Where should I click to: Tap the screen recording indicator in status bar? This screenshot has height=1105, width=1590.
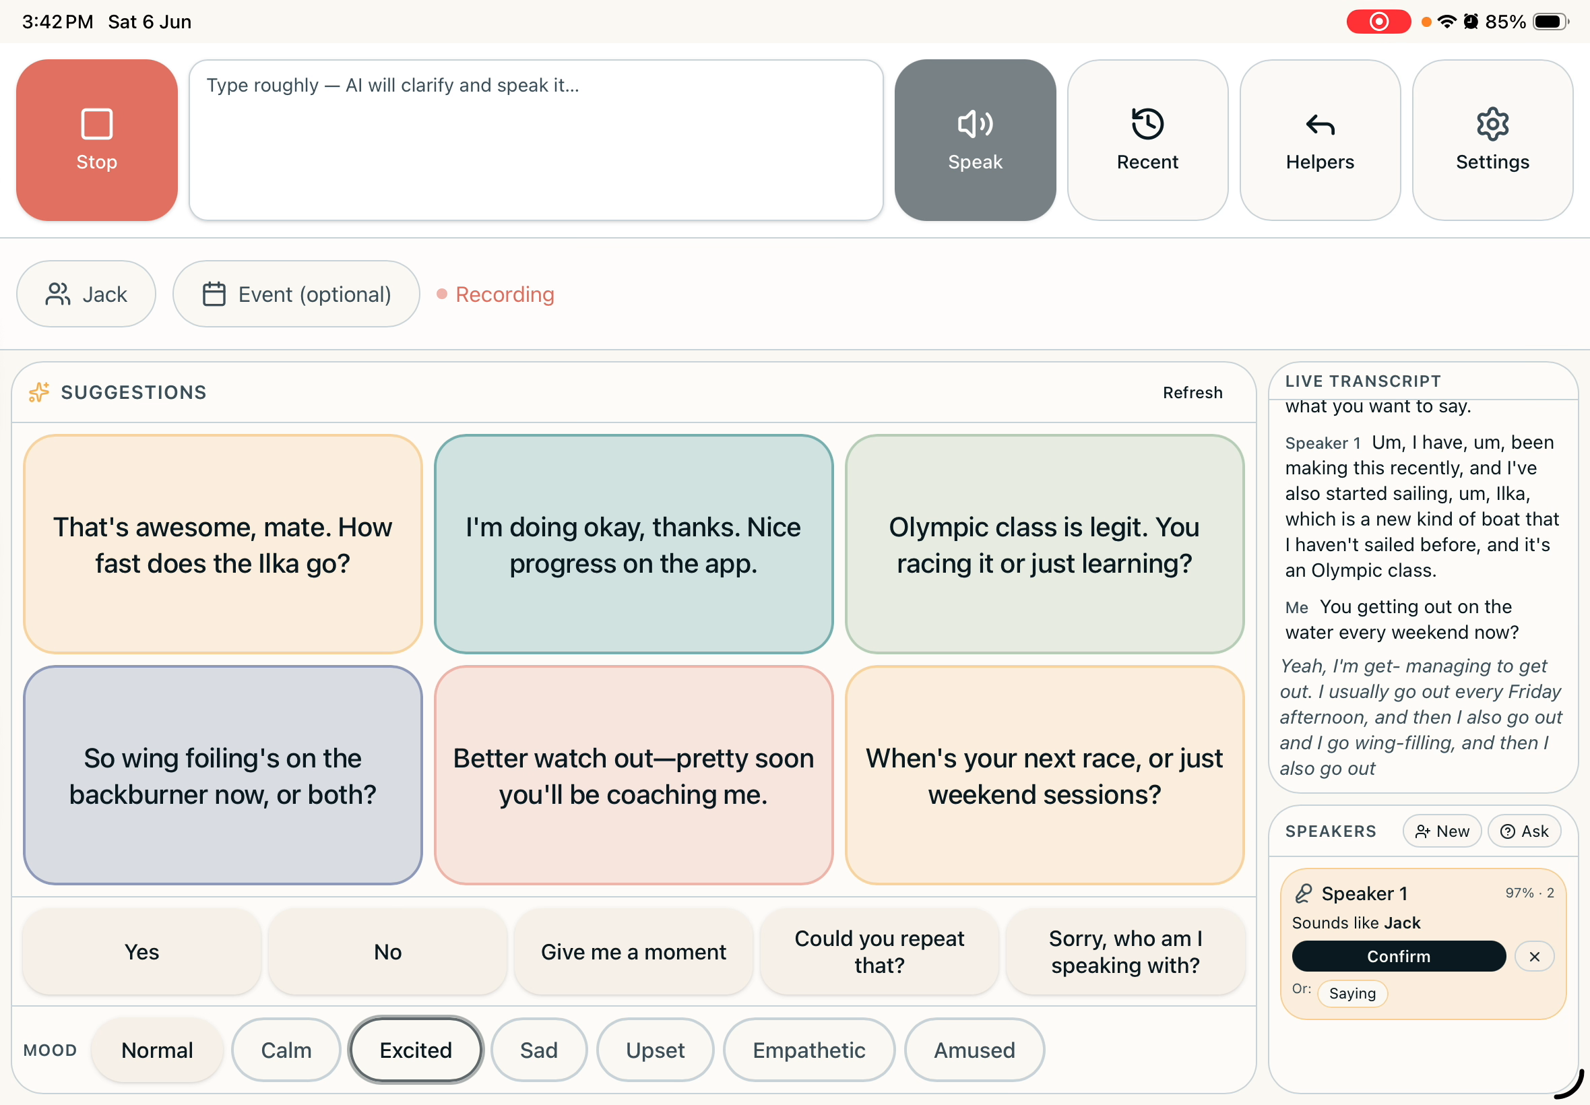point(1378,22)
